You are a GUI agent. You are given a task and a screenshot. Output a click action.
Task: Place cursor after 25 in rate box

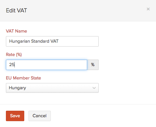coord(15,65)
